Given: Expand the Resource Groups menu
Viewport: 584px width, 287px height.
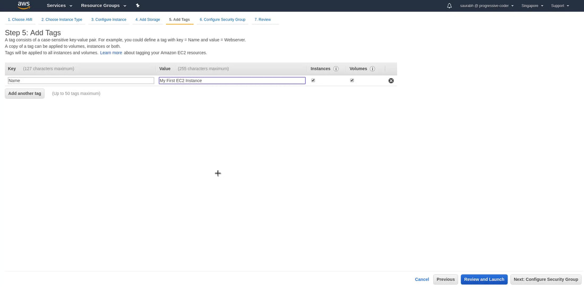Looking at the screenshot, I should (104, 6).
